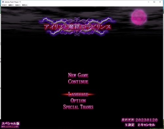Open the 控制(C) Control menu
This screenshot has height=129, width=164.
(18, 5)
